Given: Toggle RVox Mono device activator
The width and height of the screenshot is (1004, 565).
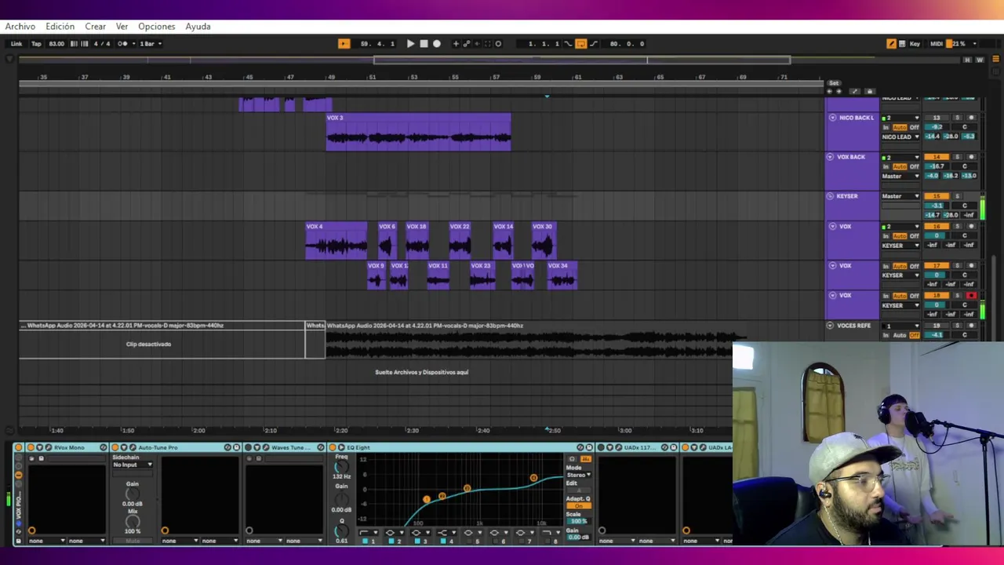Looking at the screenshot, I should pyautogui.click(x=31, y=447).
